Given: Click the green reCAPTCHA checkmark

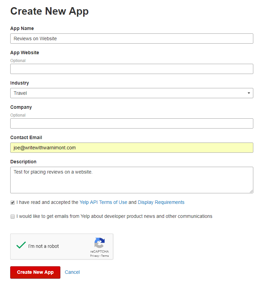Looking at the screenshot, I should (21, 245).
